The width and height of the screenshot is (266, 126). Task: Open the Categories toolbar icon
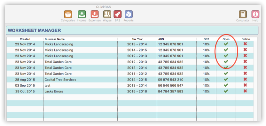pos(68,14)
